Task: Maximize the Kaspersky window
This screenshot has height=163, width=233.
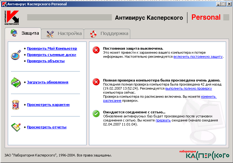Action: [x=224, y=4]
